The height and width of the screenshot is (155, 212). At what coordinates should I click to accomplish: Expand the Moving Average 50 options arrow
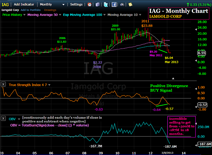pos(60,15)
